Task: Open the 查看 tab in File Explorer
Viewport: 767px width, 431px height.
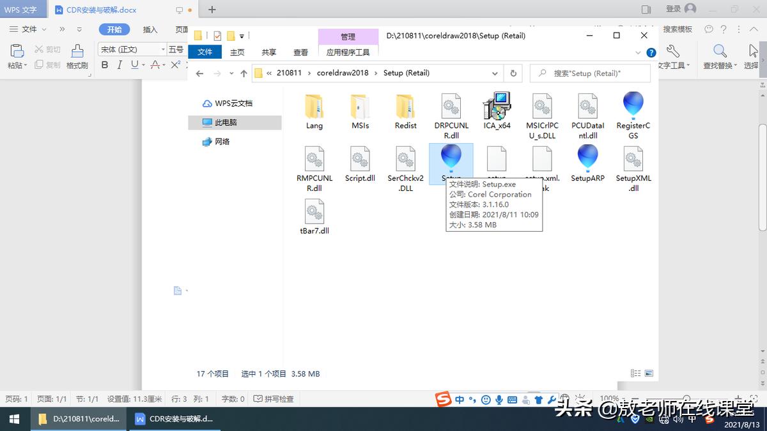Action: [x=300, y=52]
